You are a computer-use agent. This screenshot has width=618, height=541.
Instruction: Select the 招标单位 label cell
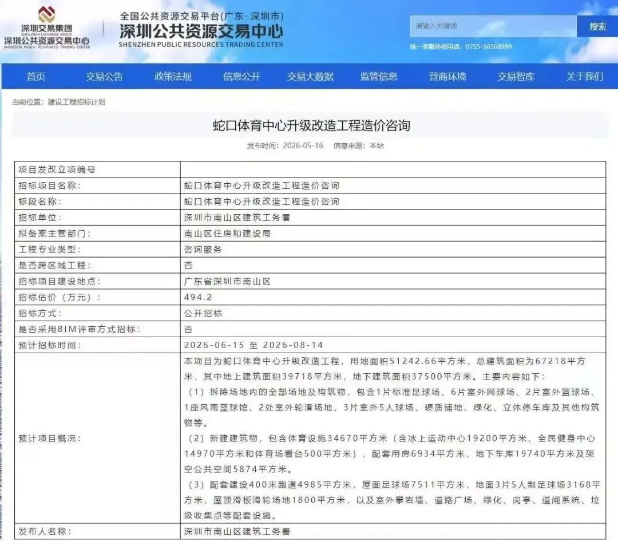click(97, 218)
